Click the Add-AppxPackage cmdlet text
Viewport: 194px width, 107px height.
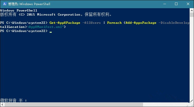[141, 23]
